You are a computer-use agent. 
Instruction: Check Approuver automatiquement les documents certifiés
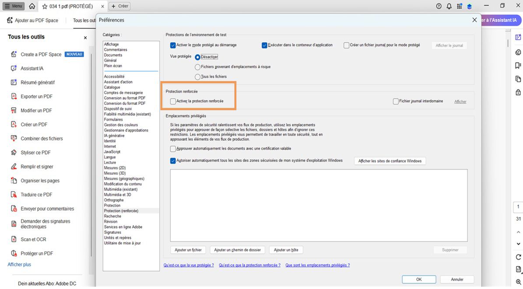173,149
